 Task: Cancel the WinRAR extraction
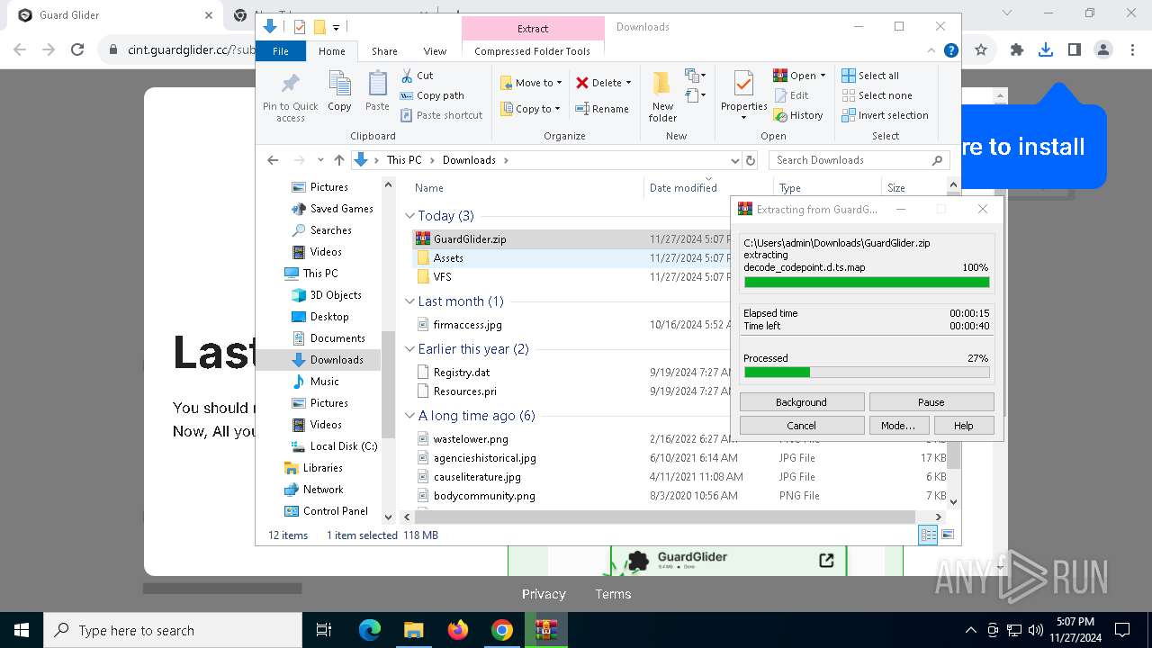(801, 426)
